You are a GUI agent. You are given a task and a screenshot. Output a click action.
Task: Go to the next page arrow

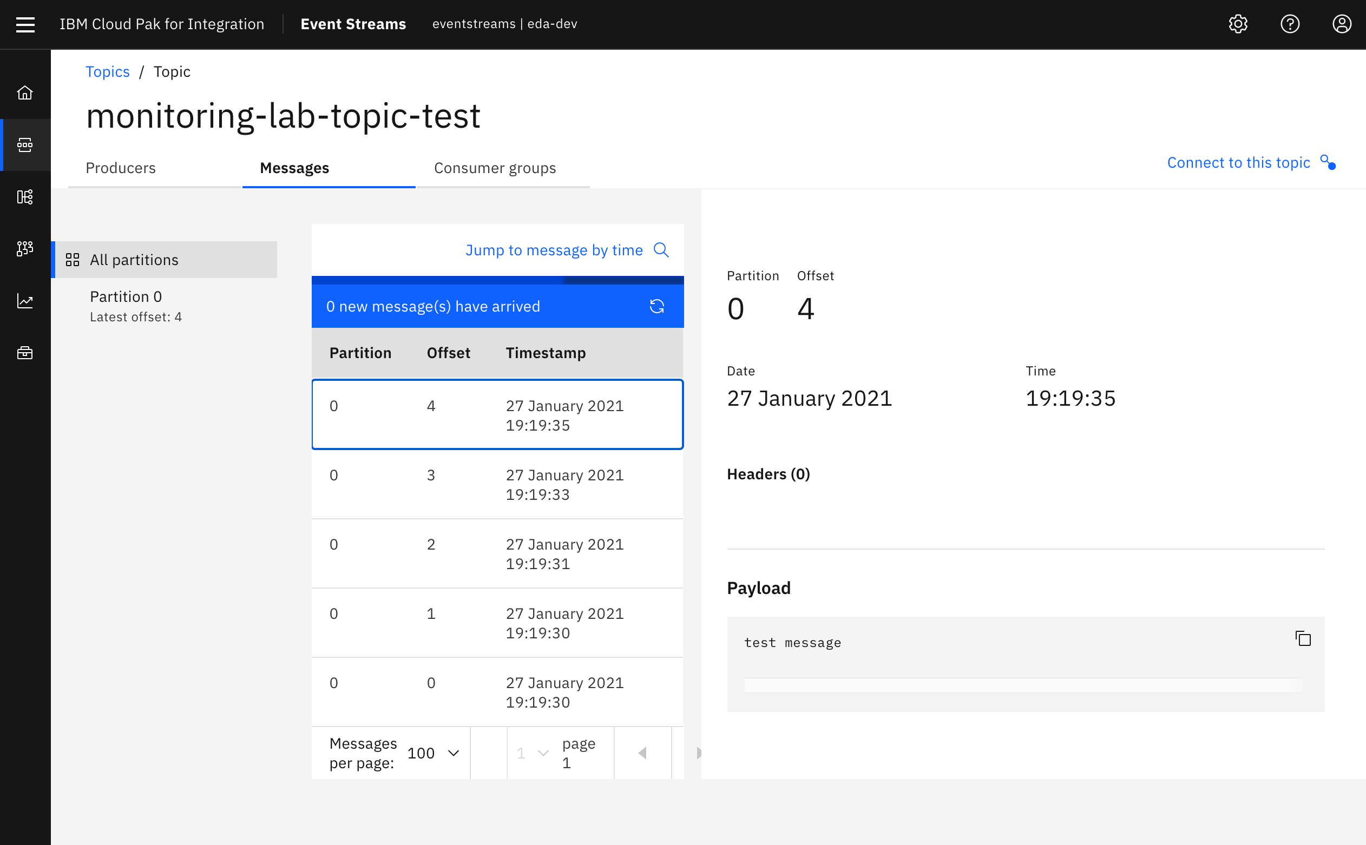click(699, 753)
